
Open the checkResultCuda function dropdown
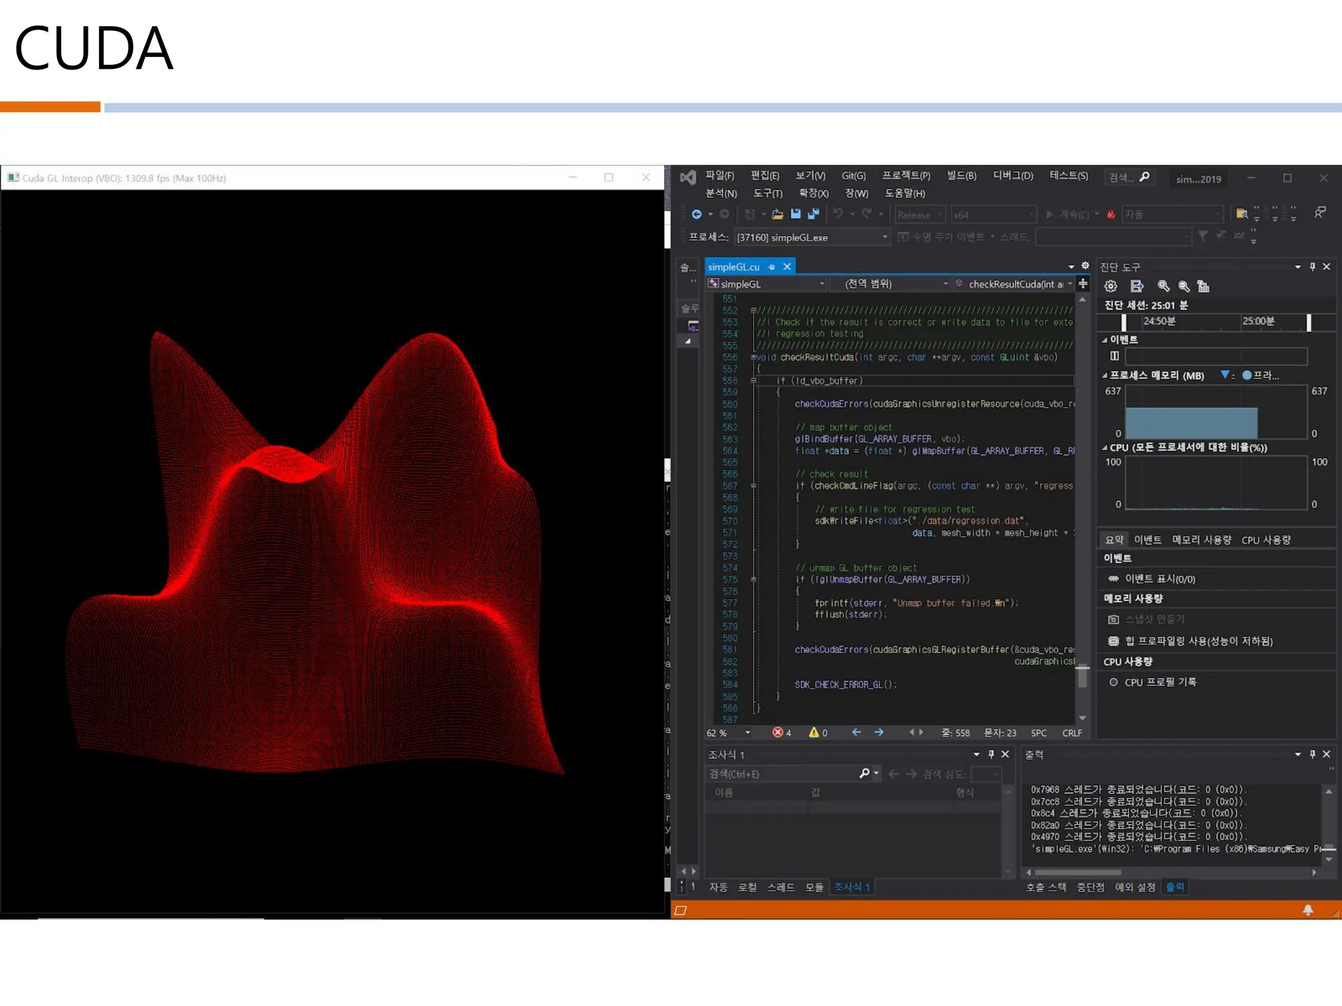tap(1070, 284)
